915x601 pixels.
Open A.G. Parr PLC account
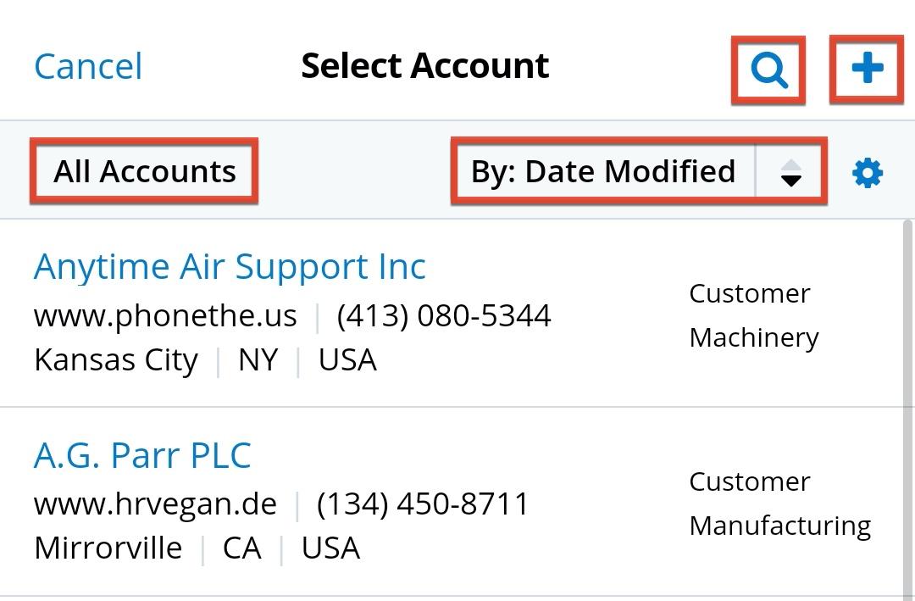141,455
